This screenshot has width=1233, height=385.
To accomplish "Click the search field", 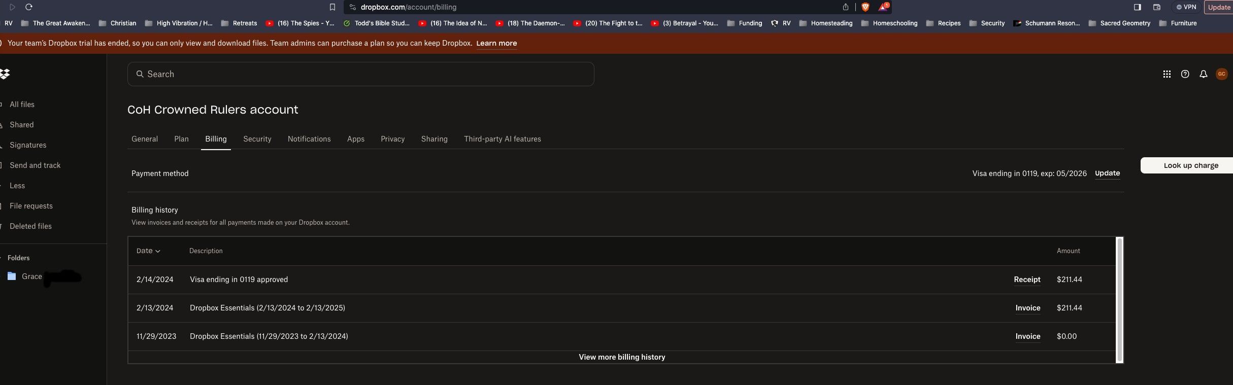I will (360, 74).
